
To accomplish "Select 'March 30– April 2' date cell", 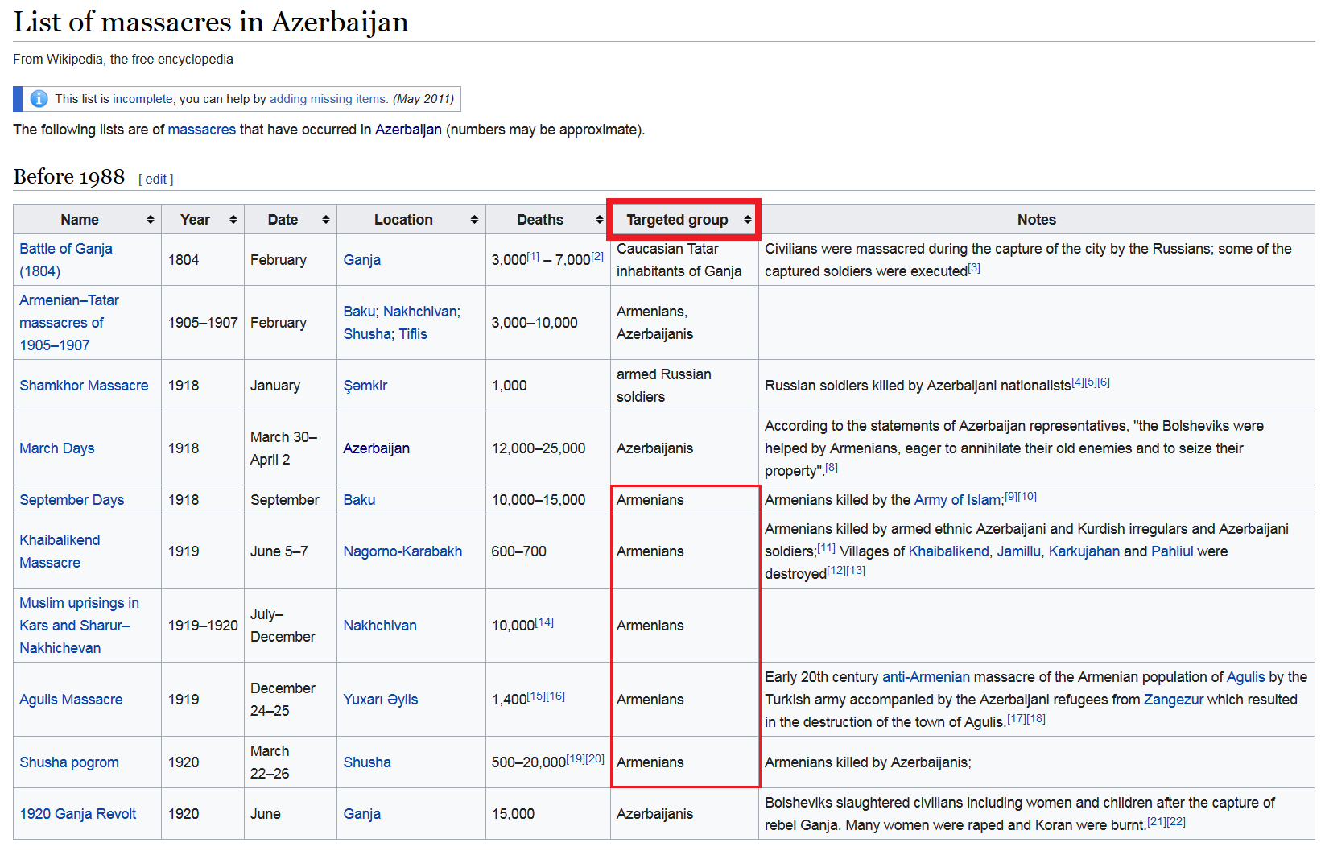I will pos(284,448).
